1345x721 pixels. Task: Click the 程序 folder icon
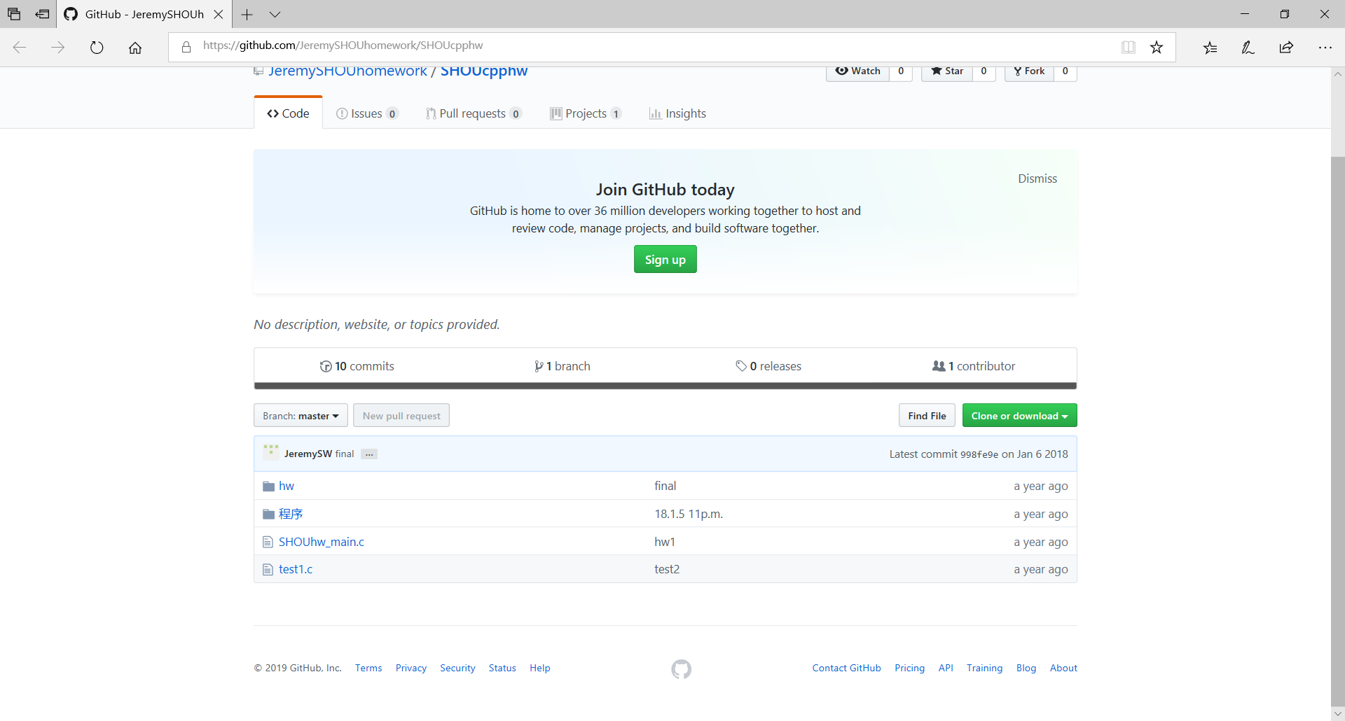tap(268, 514)
